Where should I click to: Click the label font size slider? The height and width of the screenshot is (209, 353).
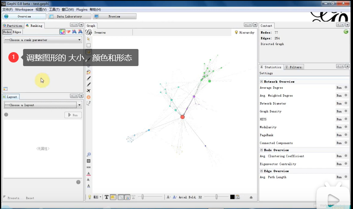coord(216,197)
